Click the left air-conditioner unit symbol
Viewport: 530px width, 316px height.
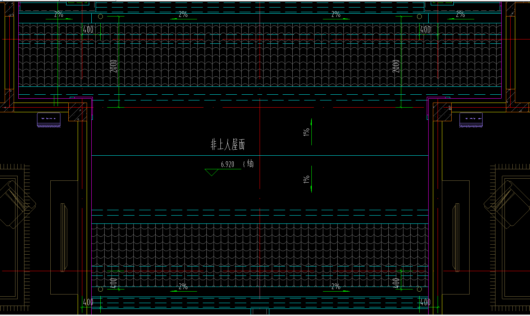tap(49, 120)
